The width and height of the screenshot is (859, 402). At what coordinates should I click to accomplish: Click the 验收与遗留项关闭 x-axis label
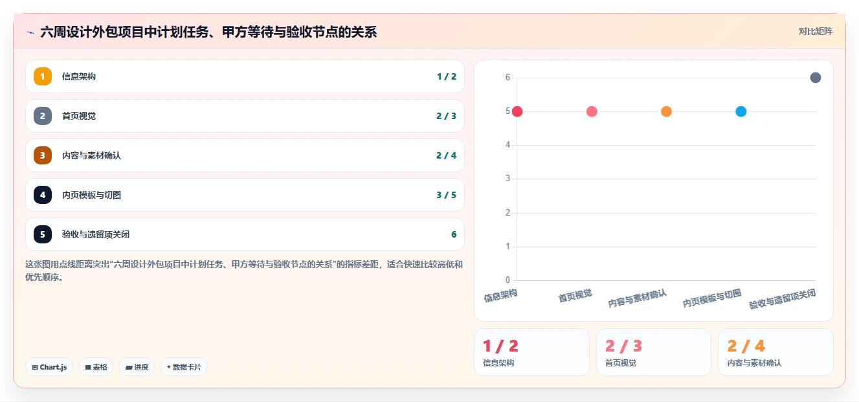(783, 299)
